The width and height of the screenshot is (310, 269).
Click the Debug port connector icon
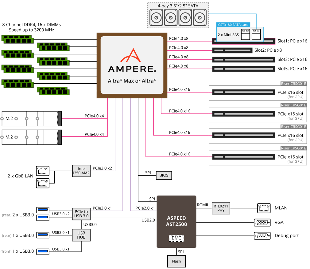[262, 236]
